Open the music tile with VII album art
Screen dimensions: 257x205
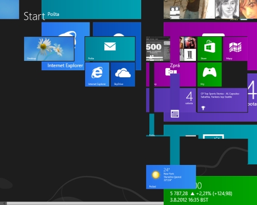point(188,49)
